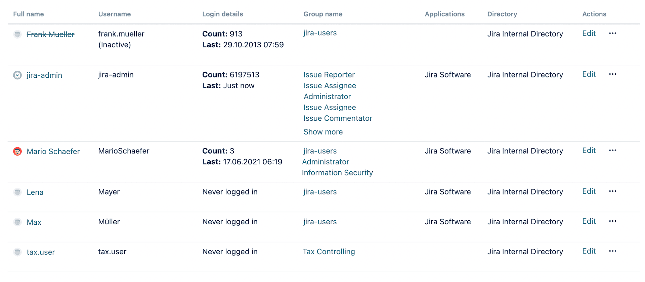Select Last: 29.10.2013 07:59 text
The height and width of the screenshot is (282, 645).
(x=243, y=45)
